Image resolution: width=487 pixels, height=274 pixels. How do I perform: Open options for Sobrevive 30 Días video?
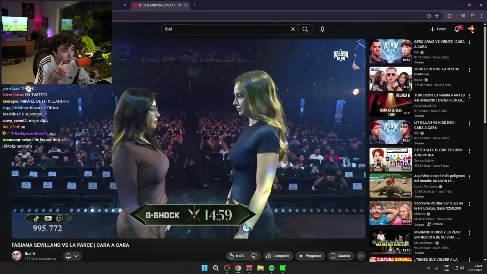pos(469,204)
